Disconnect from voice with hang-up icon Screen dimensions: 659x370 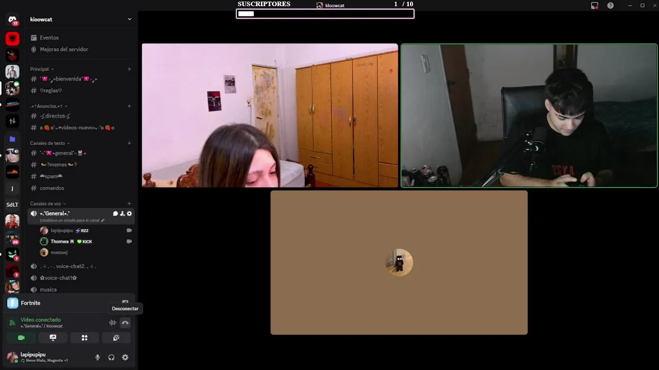pos(125,323)
